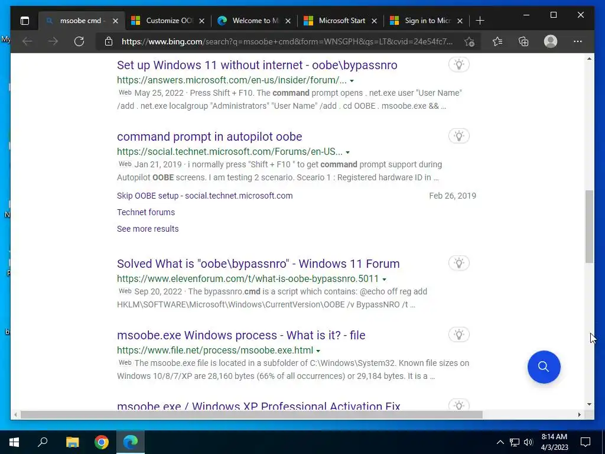Viewport: 605px width, 454px height.
Task: Click the browser forward arrow
Action: tap(53, 41)
